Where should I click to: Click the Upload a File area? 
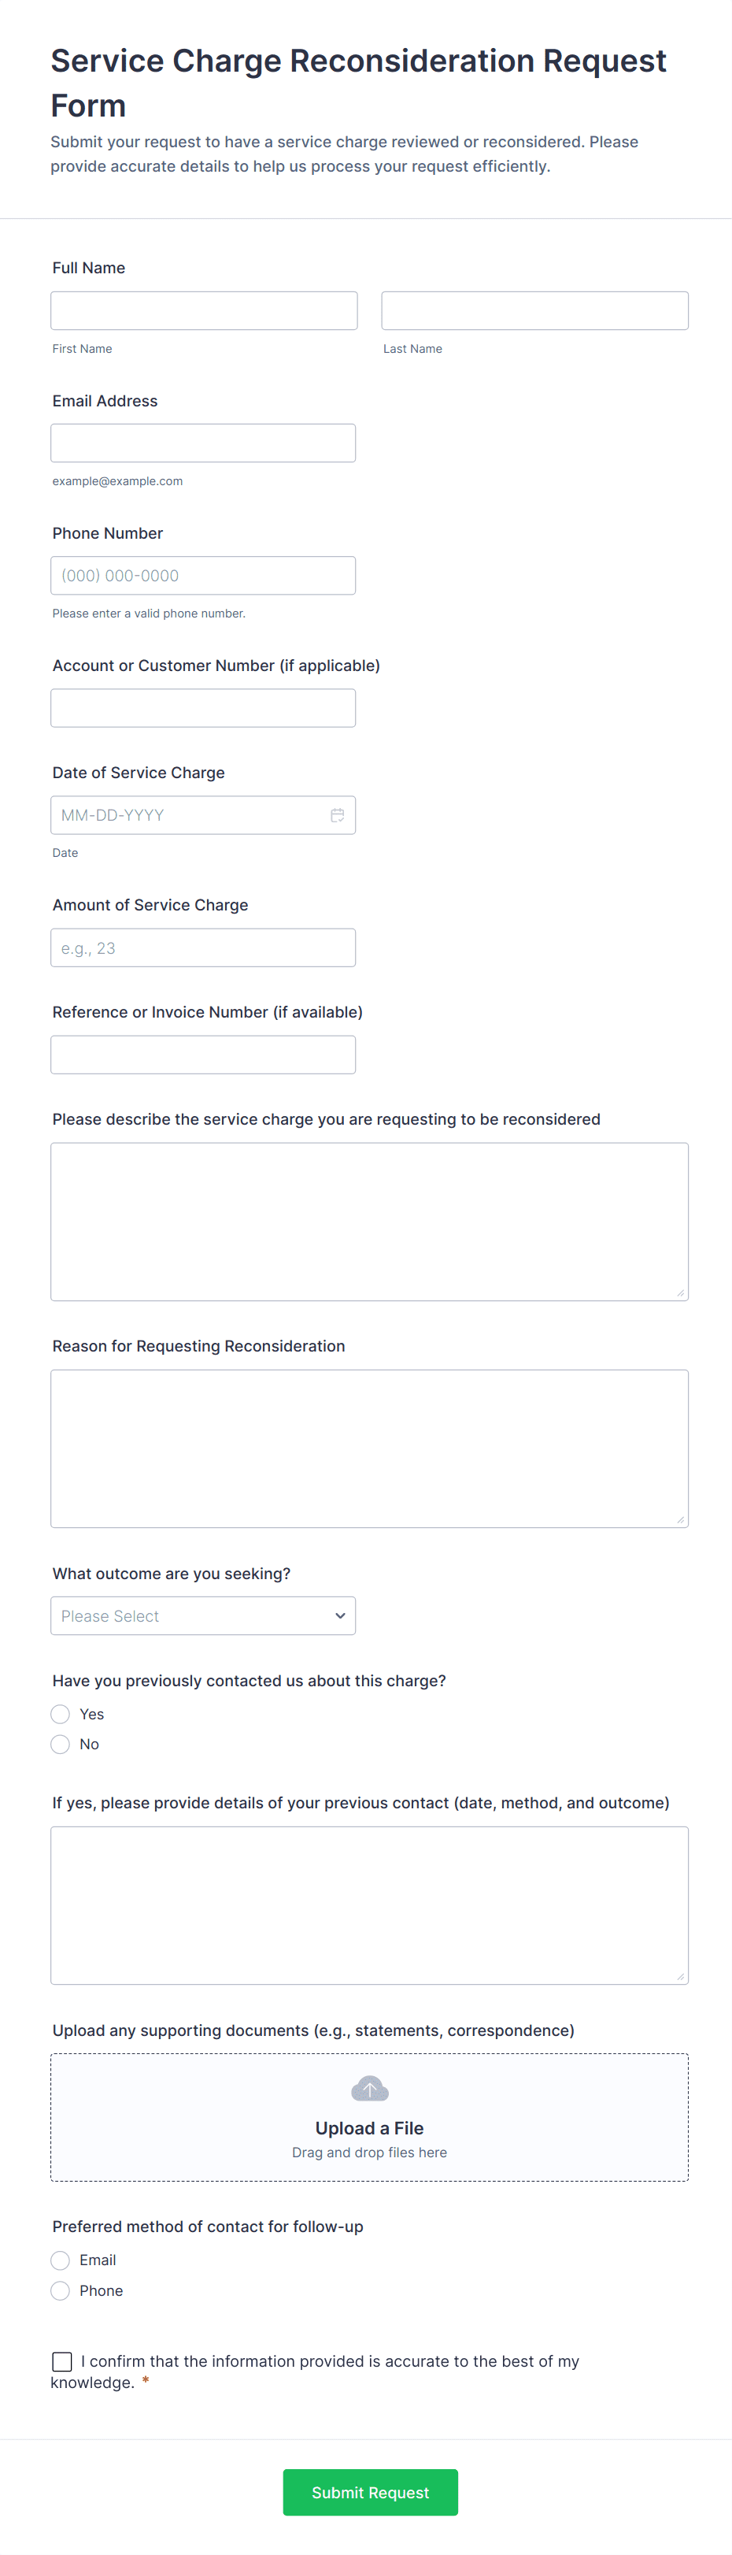click(369, 2118)
